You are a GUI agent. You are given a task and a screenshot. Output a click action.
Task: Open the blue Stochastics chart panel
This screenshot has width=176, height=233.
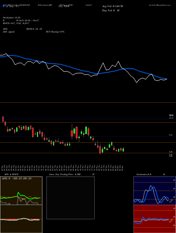click(x=155, y=191)
